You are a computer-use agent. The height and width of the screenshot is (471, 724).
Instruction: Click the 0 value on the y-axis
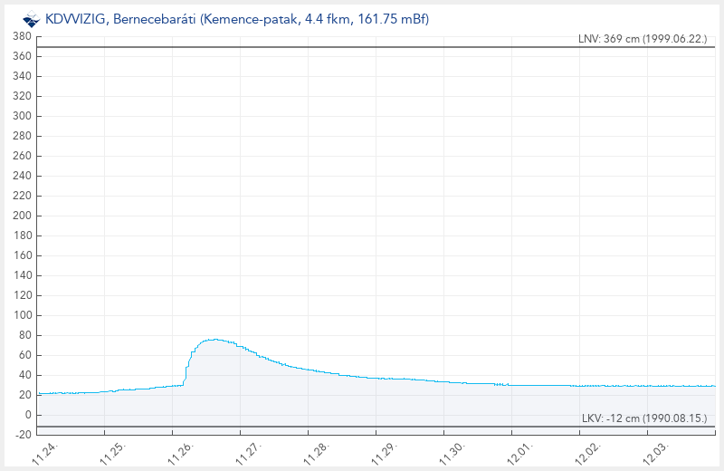pos(28,415)
